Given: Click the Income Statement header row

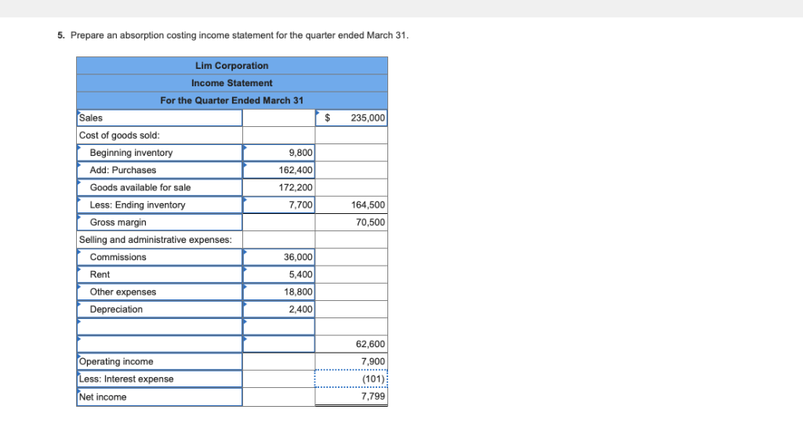Looking at the screenshot, I should pos(232,83).
